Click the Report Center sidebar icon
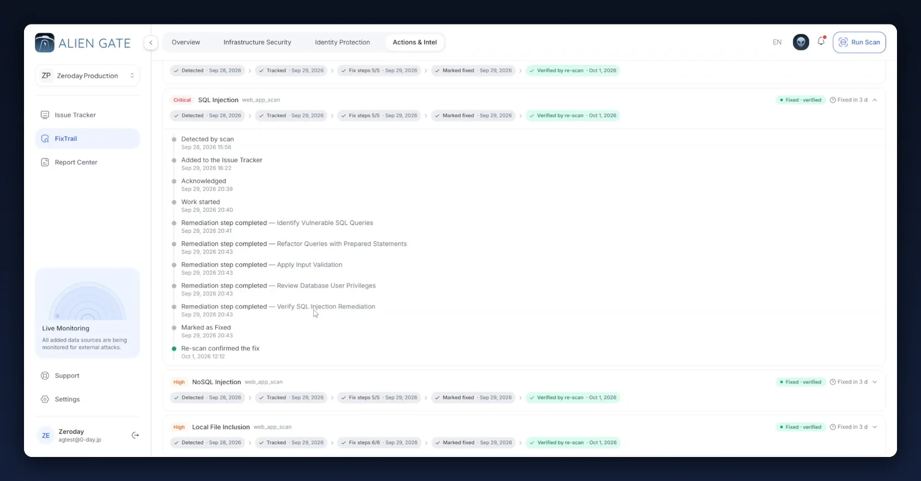 pyautogui.click(x=45, y=162)
